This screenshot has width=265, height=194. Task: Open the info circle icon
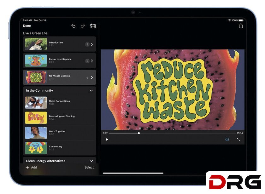(227, 140)
